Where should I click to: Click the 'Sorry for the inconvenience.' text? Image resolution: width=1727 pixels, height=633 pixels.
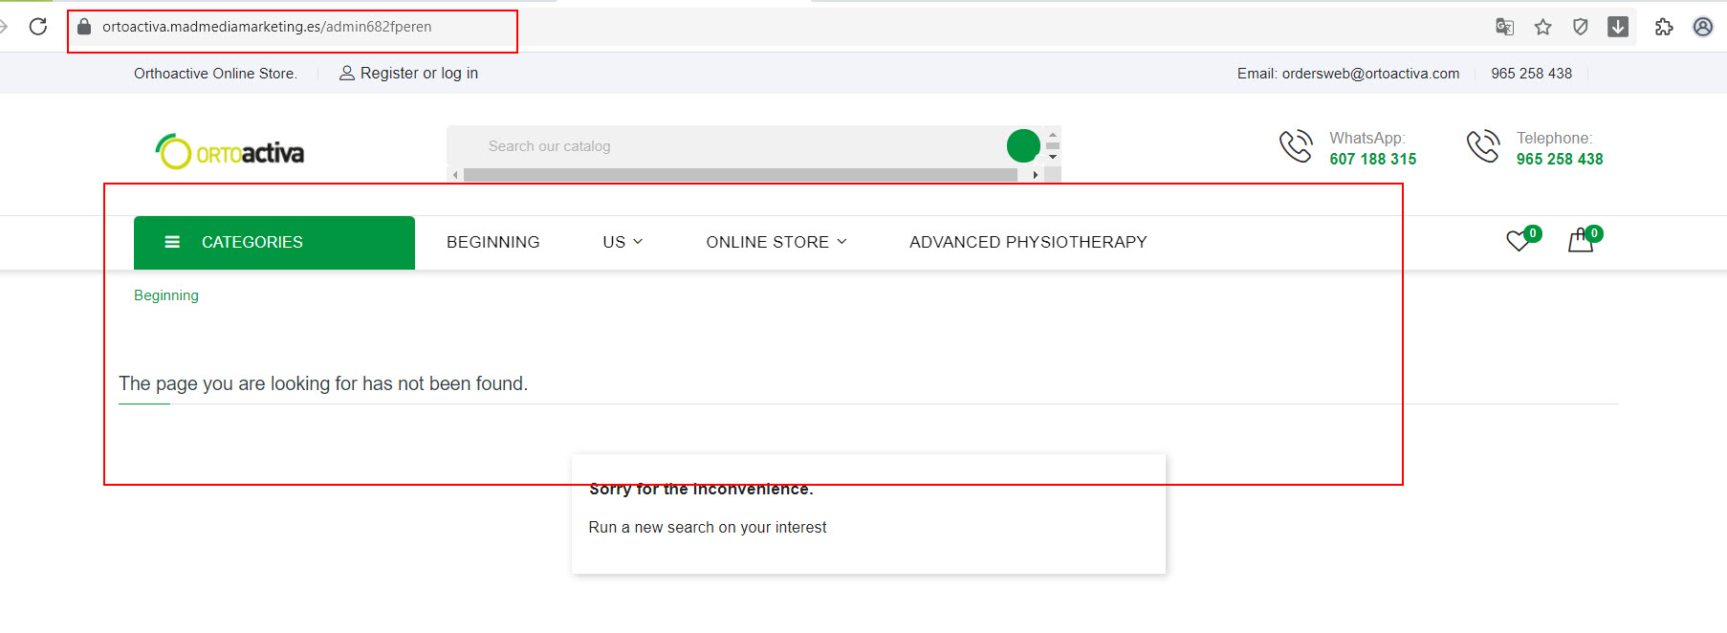pos(701,489)
